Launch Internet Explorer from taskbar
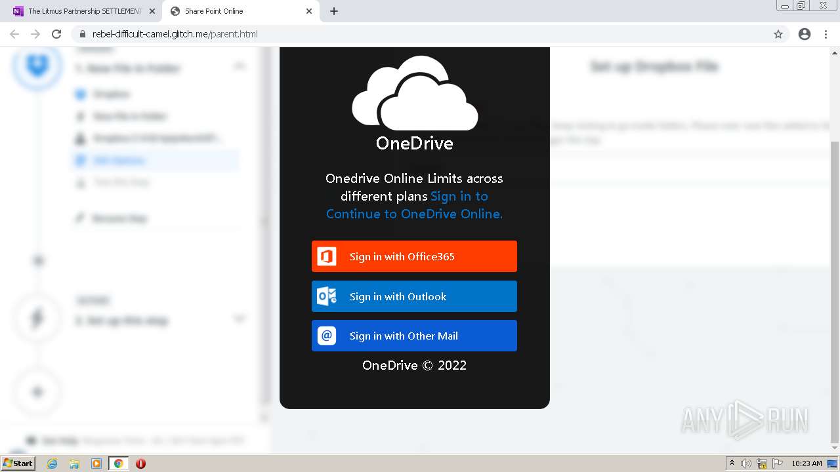Image resolution: width=840 pixels, height=472 pixels. (52, 463)
